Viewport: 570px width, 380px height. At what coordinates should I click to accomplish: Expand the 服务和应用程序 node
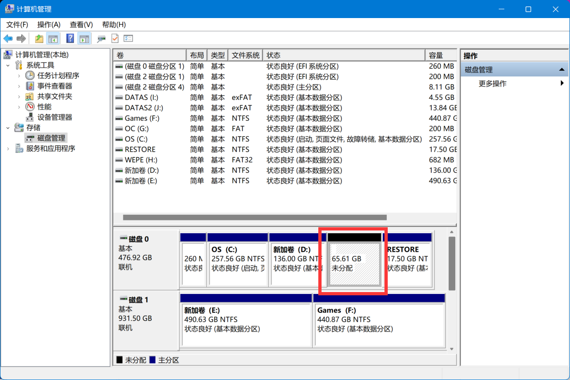8,149
